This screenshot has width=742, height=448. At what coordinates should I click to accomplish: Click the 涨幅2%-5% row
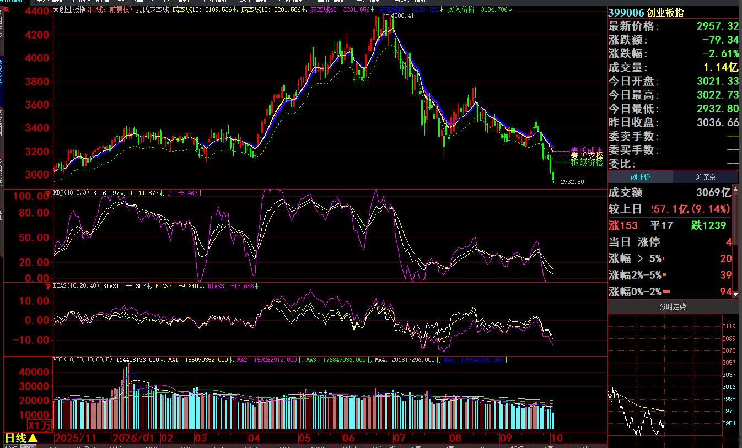(x=670, y=275)
